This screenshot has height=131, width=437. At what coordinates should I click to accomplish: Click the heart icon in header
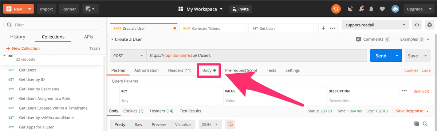[382, 9]
